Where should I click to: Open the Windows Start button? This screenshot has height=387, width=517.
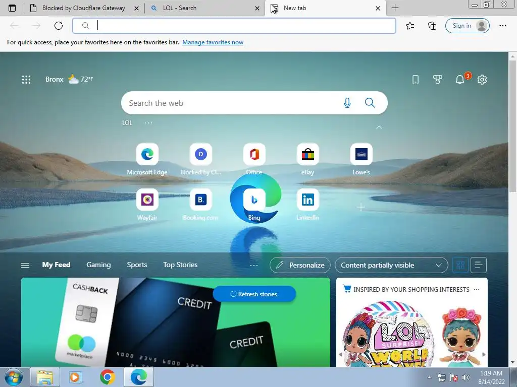tap(14, 377)
